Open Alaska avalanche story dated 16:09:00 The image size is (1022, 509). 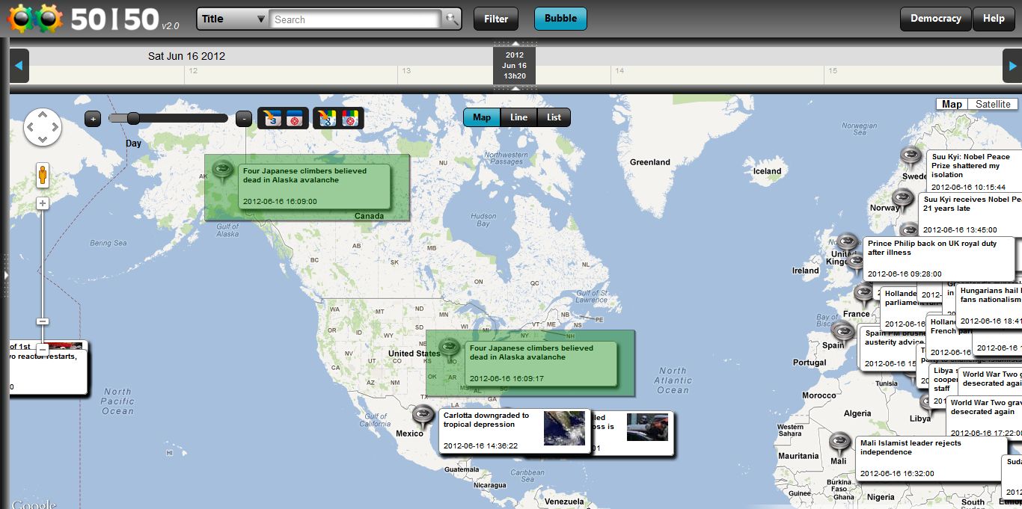pyautogui.click(x=315, y=186)
